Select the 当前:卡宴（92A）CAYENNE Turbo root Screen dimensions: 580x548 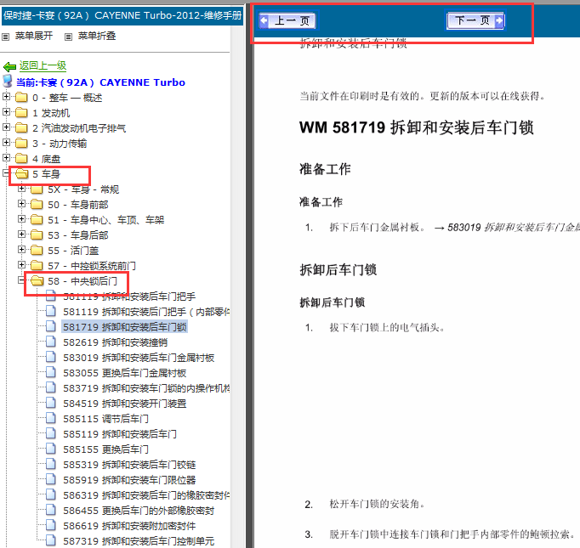click(x=100, y=82)
